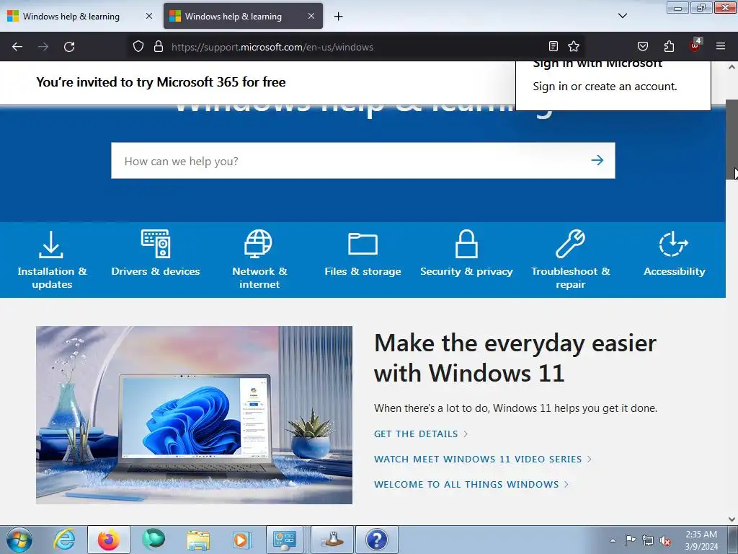
Task: Click Sign in or create an account text
Action: [605, 87]
